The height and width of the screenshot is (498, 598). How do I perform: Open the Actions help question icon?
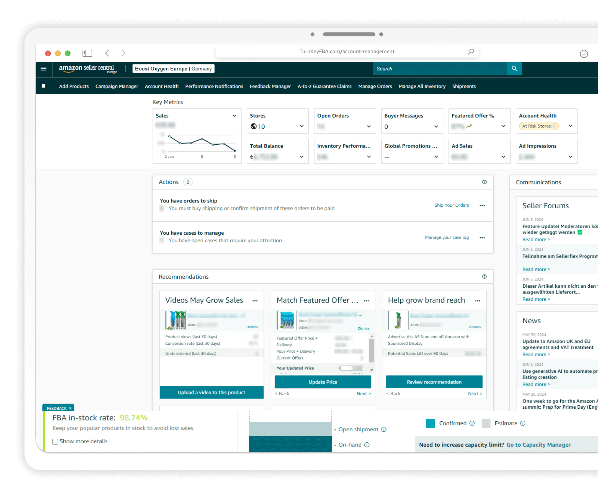(484, 182)
